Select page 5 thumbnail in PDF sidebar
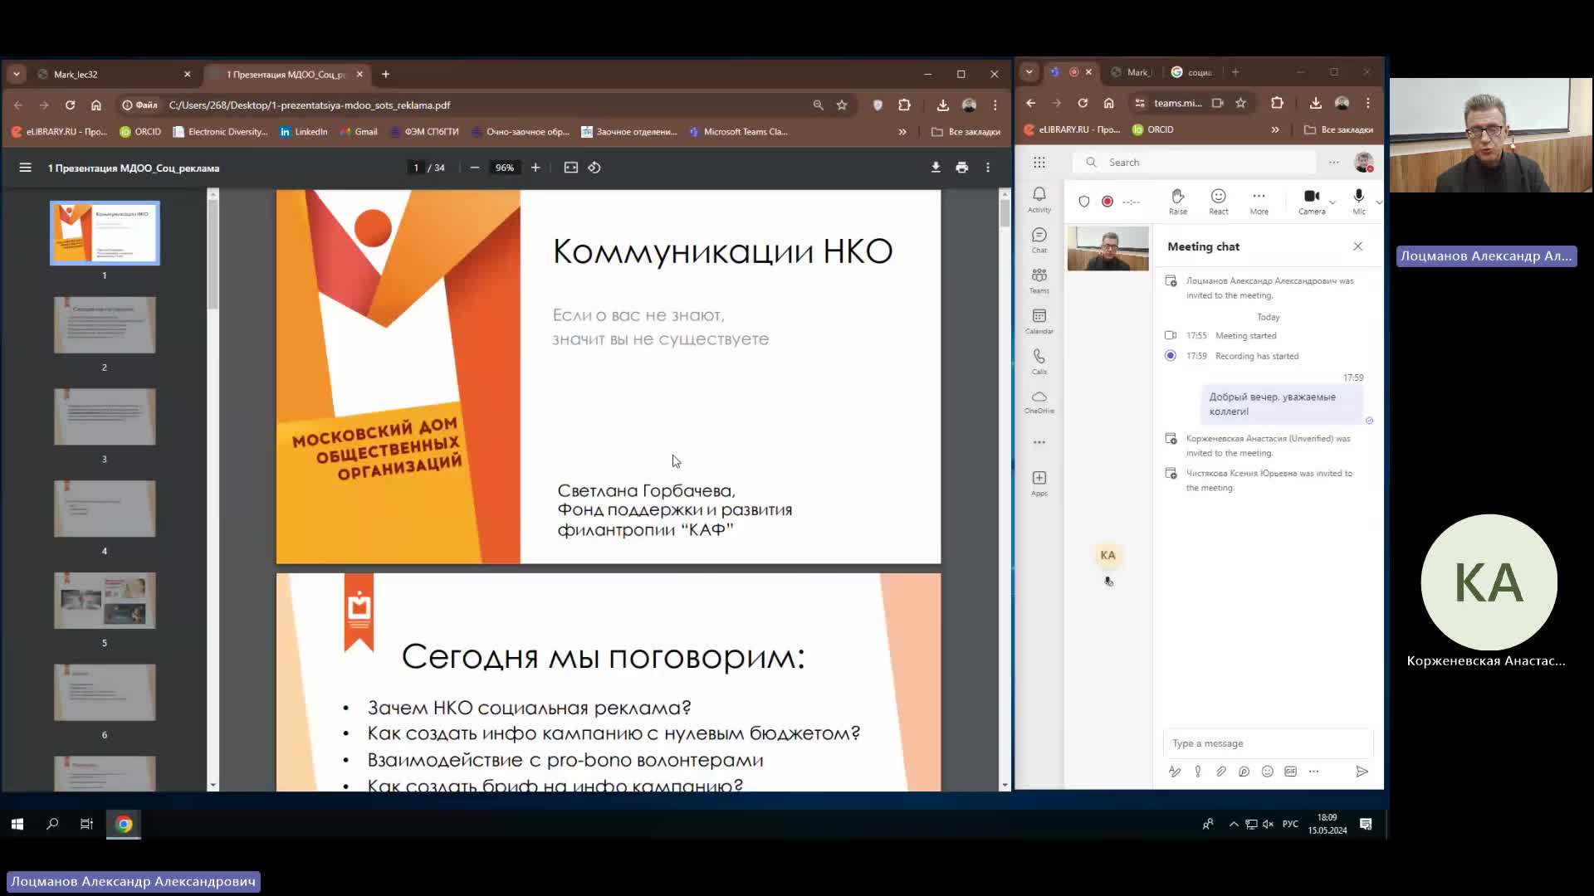Viewport: 1594px width, 896px height. pos(105,600)
